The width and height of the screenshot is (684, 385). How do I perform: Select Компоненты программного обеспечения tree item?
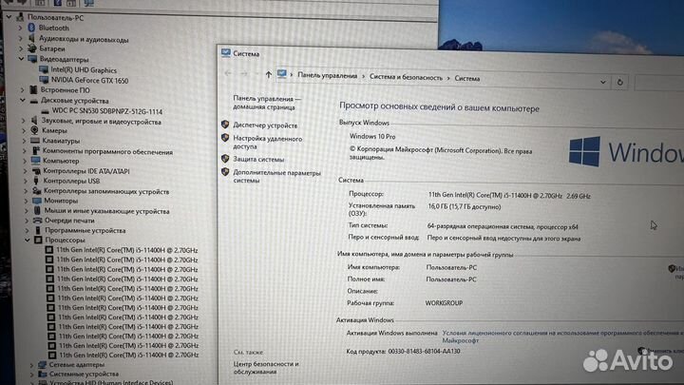click(107, 151)
